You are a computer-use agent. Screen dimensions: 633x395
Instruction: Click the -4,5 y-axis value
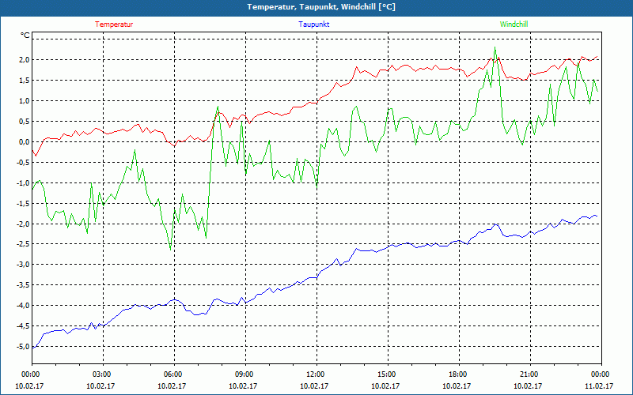24,326
